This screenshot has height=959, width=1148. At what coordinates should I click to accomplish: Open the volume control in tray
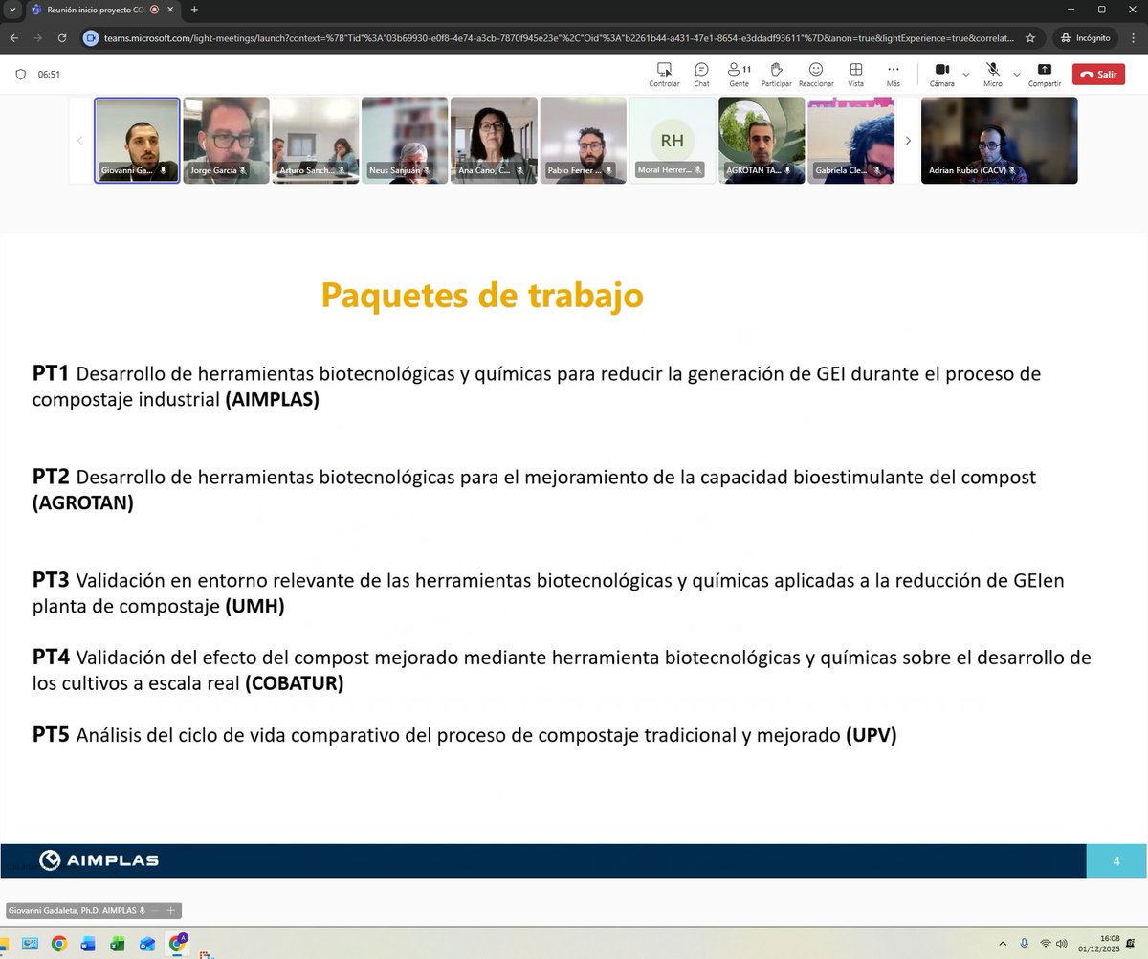click(1061, 944)
